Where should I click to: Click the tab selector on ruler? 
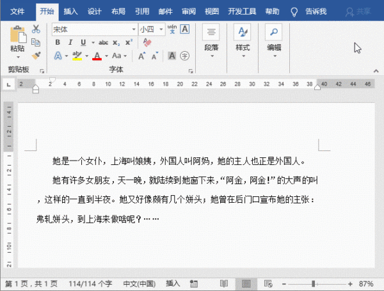9,84
